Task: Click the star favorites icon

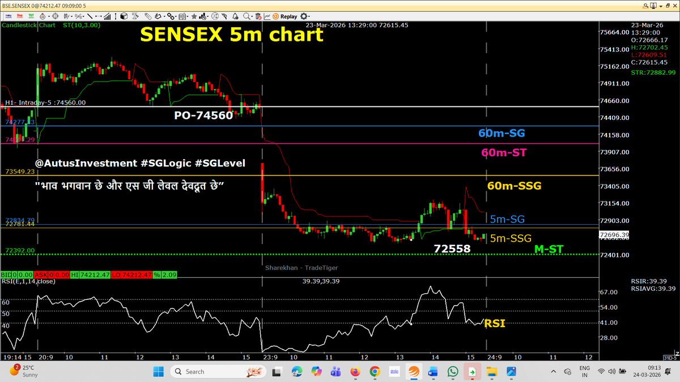Action: click(x=194, y=16)
